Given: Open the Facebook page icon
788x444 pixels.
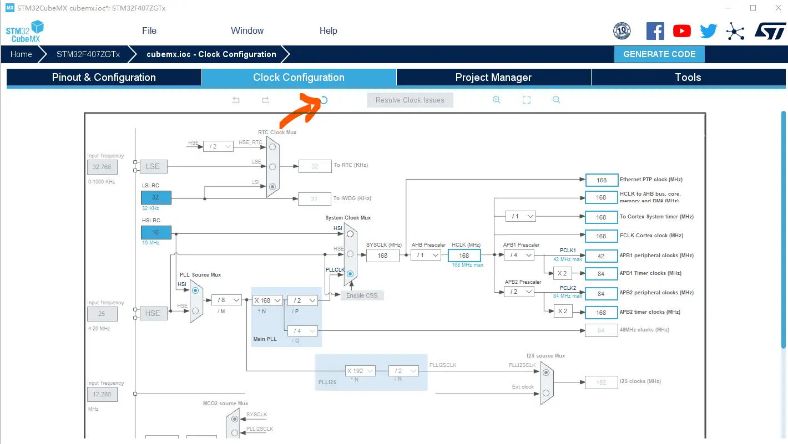Looking at the screenshot, I should click(655, 31).
